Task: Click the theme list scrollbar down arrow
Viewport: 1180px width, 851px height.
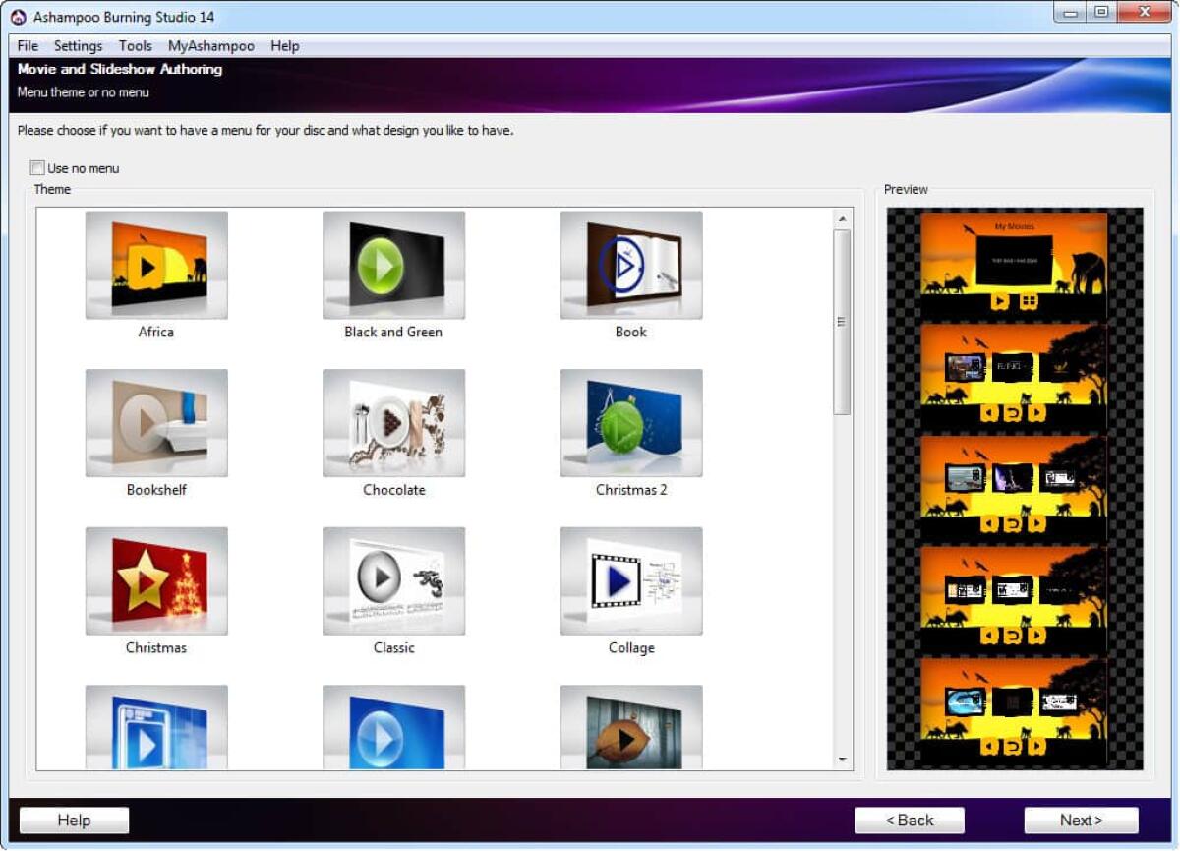Action: click(845, 760)
